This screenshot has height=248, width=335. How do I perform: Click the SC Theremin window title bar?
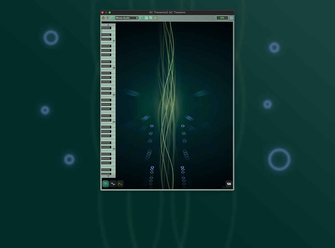click(167, 12)
